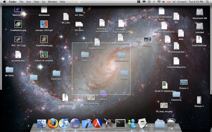The image size is (212, 132).
Task: Select the europe-1914.gif file
Action: [x=44, y=24]
